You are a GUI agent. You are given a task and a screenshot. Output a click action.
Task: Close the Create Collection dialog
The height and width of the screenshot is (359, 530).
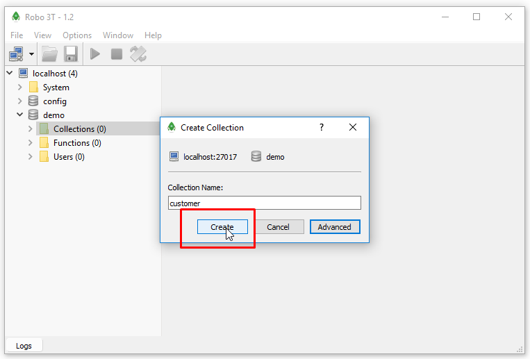tap(353, 127)
